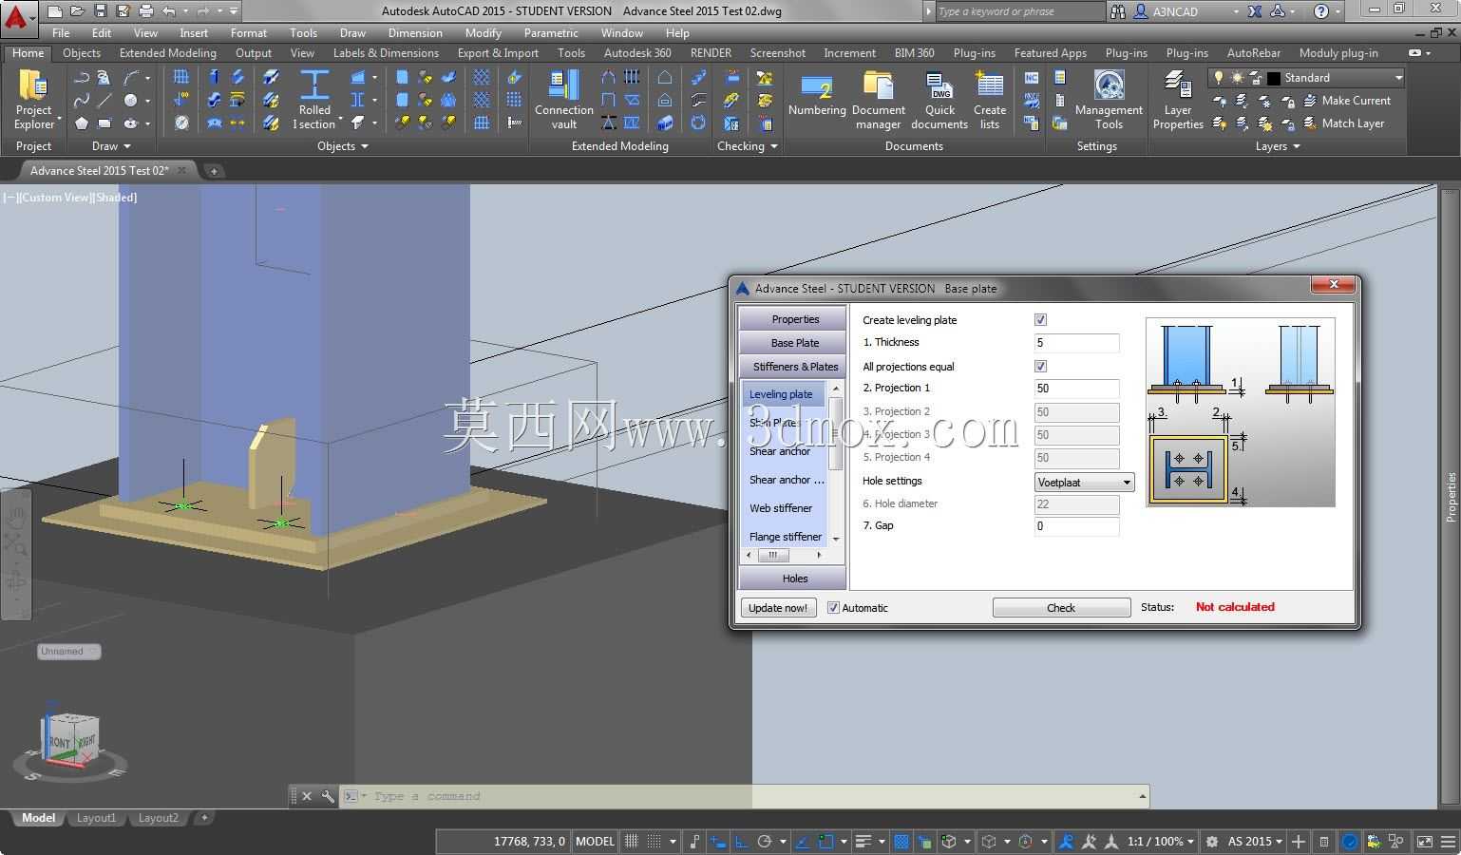Click the Open folder icon in quick access toolbar

pyautogui.click(x=77, y=11)
